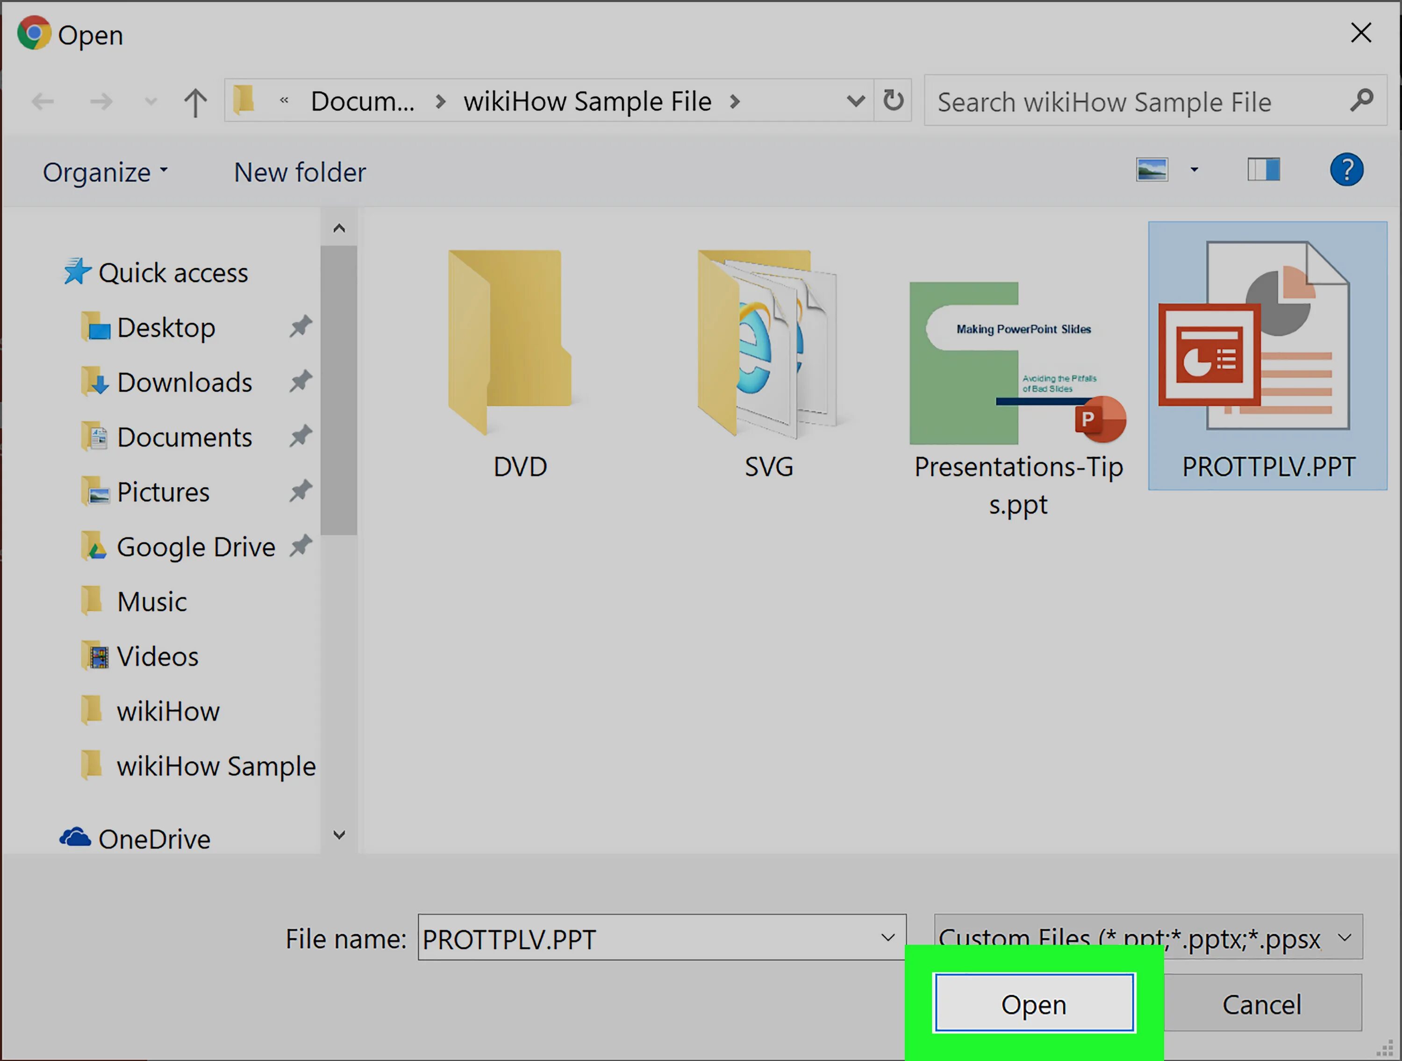1402x1061 pixels.
Task: Open the File name dropdown arrow
Action: (888, 938)
